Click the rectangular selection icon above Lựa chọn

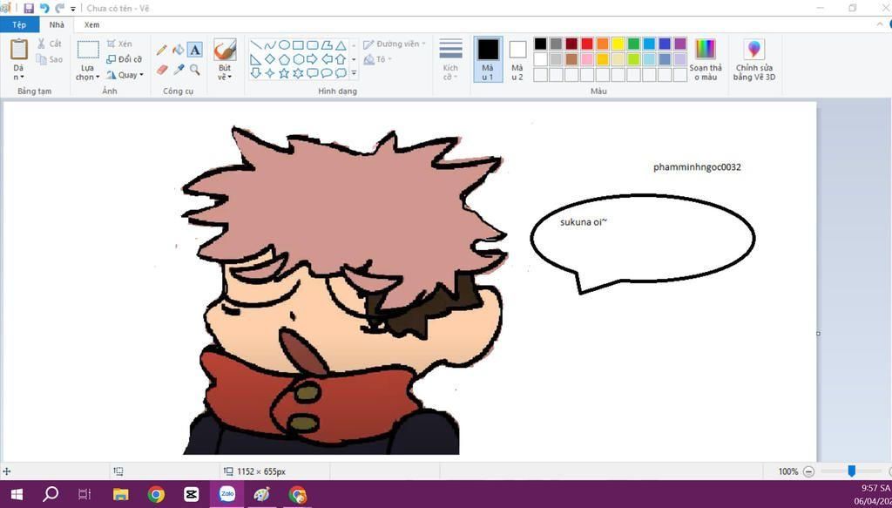click(88, 50)
